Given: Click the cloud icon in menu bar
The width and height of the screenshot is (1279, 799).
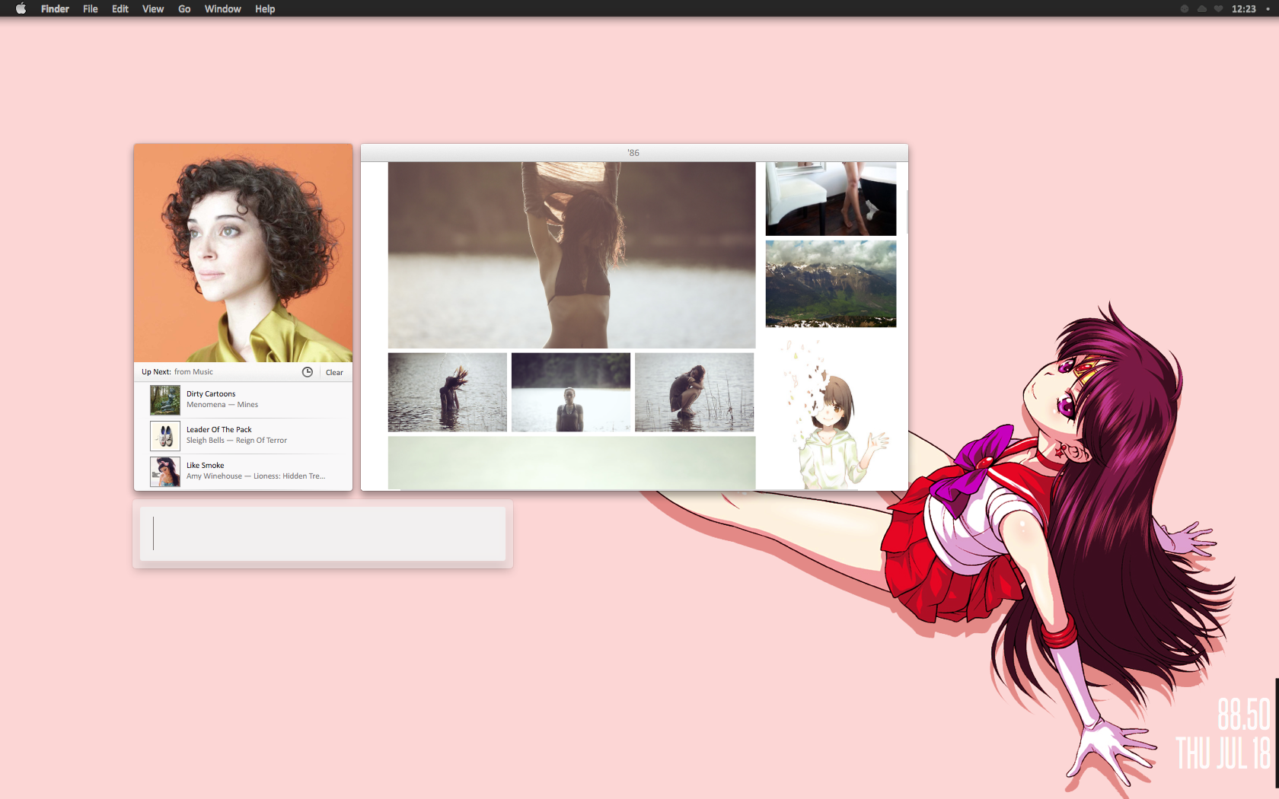Looking at the screenshot, I should click(1201, 9).
